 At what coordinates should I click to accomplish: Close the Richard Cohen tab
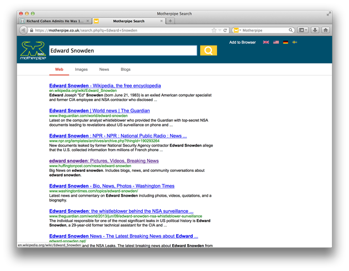coord(88,21)
